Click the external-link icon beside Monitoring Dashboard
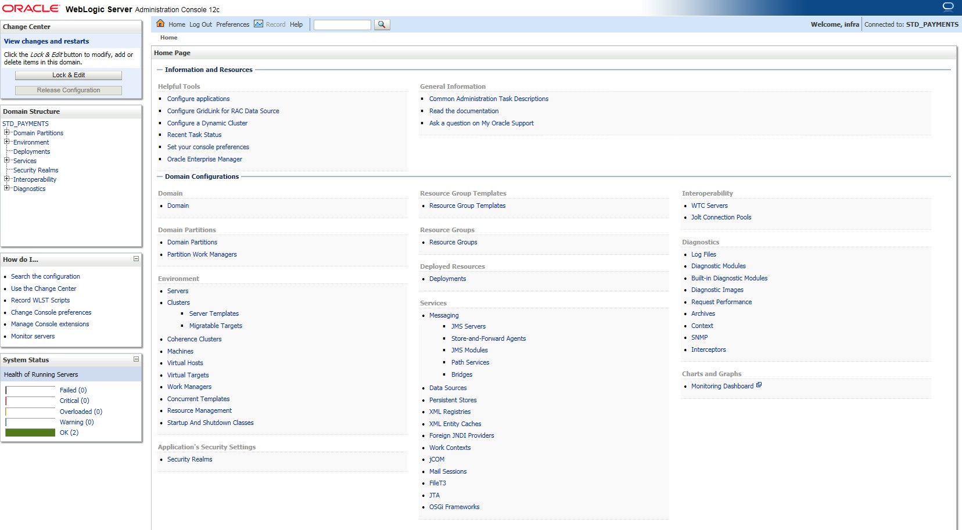Screen dimensions: 962x530 [x=759, y=385]
